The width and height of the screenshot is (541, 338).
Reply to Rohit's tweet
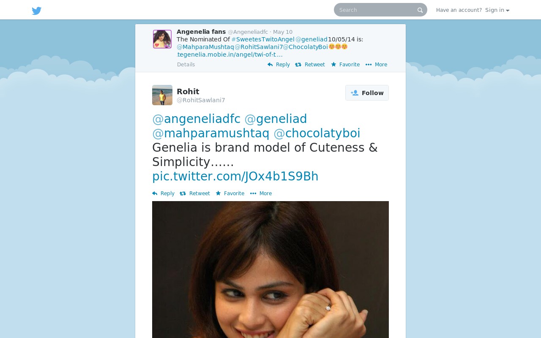coord(163,194)
